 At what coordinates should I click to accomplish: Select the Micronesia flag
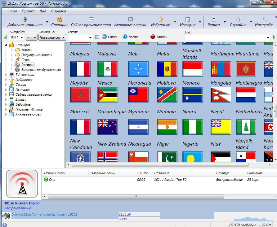(138, 69)
